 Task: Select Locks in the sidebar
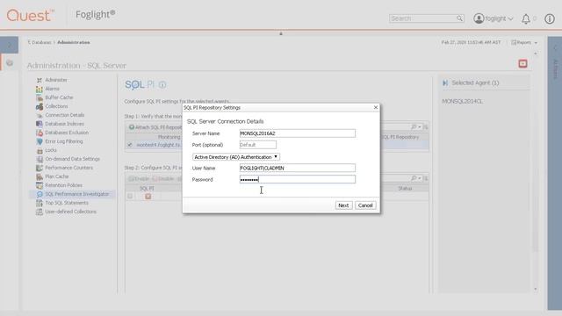click(51, 150)
